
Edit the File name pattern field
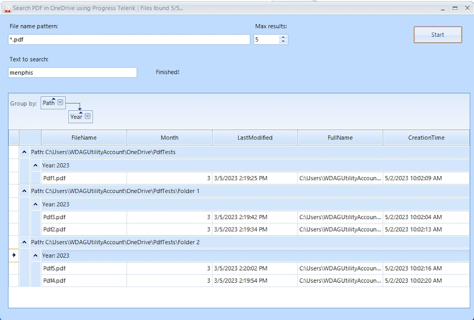pos(129,40)
